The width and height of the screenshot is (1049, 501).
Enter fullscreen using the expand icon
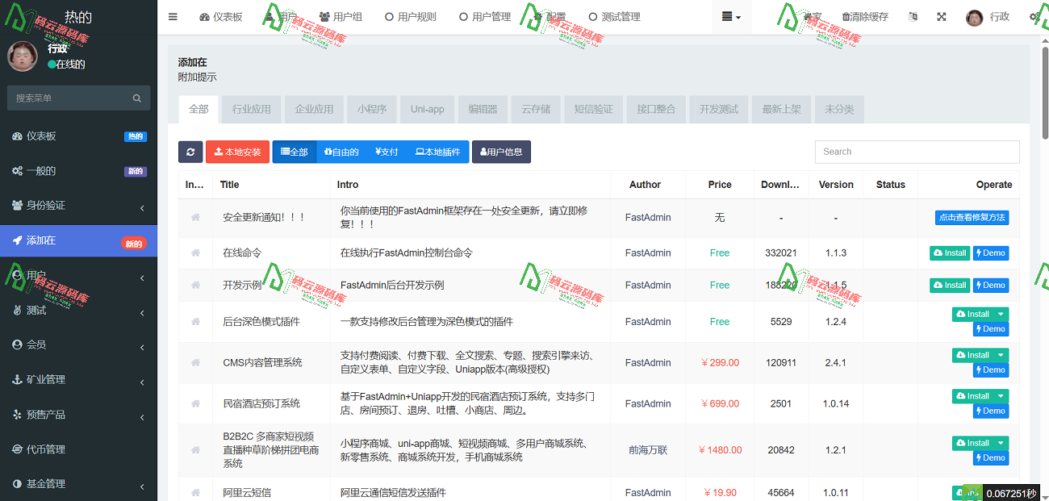[x=941, y=16]
